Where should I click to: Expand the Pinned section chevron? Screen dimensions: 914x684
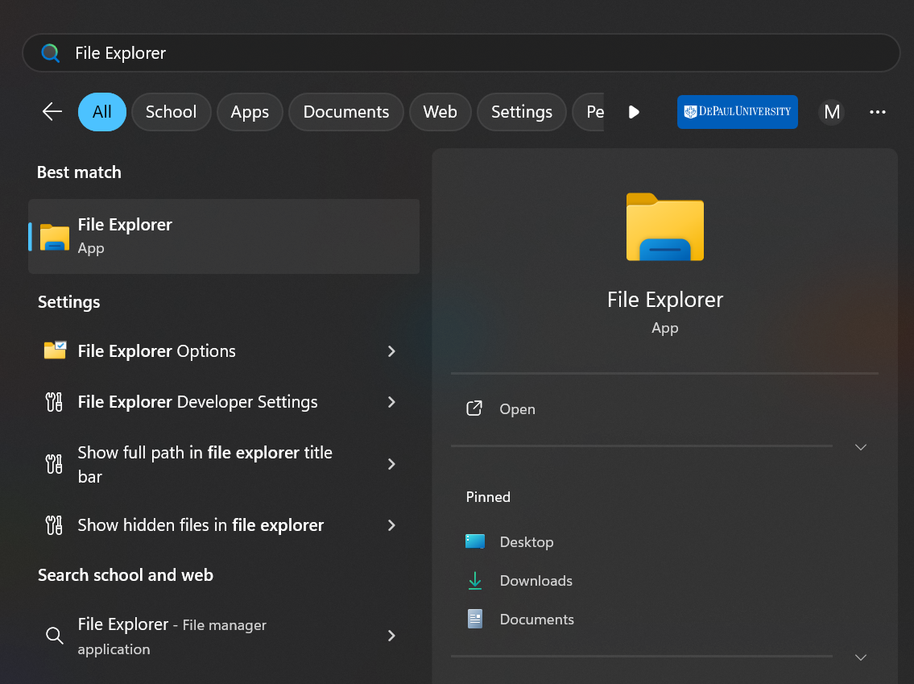[x=860, y=657]
